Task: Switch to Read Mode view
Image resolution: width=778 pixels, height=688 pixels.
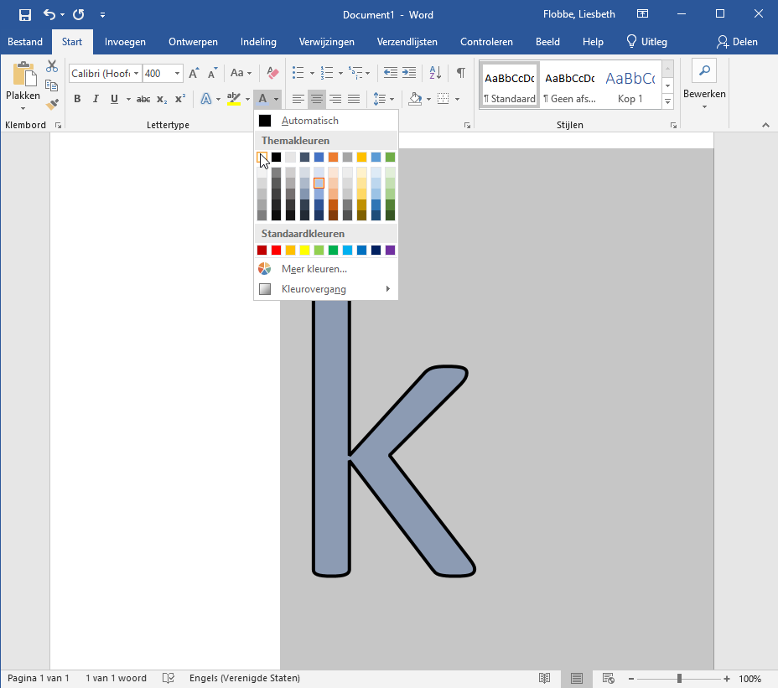Action: coord(545,678)
